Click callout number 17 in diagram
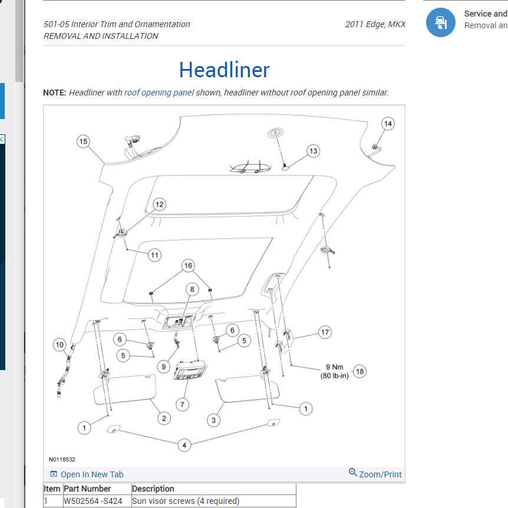Screen dimensions: 508x508 click(x=325, y=332)
